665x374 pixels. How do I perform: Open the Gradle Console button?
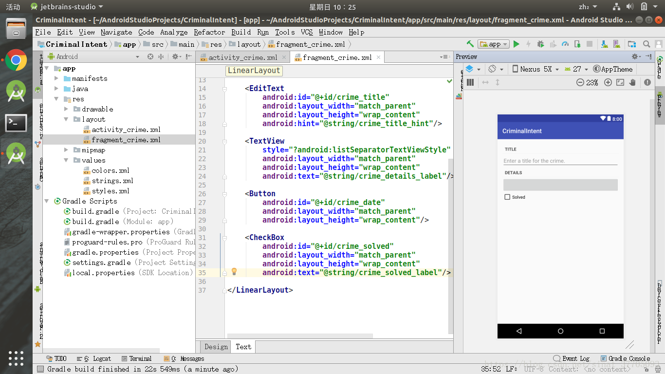point(626,358)
